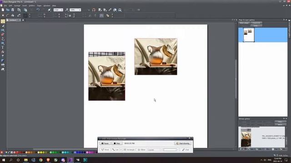The height and width of the screenshot is (163, 291).
Task: Select the Text tool
Action: point(3,48)
